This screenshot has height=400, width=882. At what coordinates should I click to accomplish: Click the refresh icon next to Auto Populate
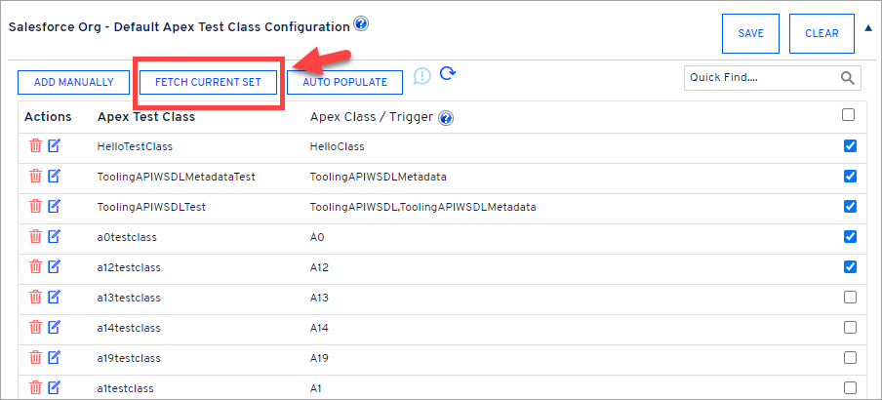pyautogui.click(x=448, y=75)
